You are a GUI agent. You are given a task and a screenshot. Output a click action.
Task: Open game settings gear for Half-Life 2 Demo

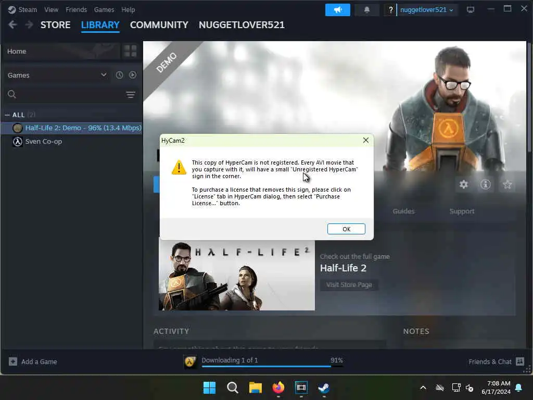click(464, 184)
